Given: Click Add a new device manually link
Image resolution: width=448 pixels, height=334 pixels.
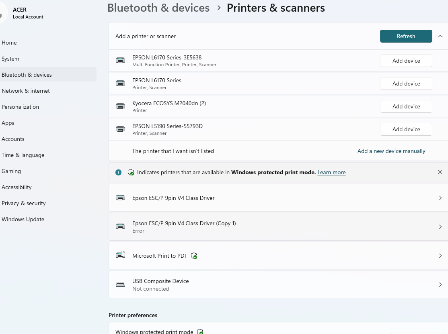Looking at the screenshot, I should (391, 151).
